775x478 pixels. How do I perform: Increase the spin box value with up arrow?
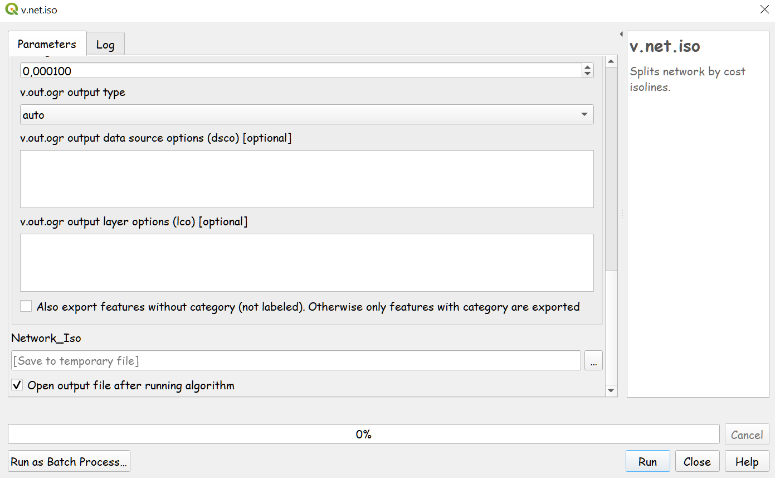(x=587, y=67)
